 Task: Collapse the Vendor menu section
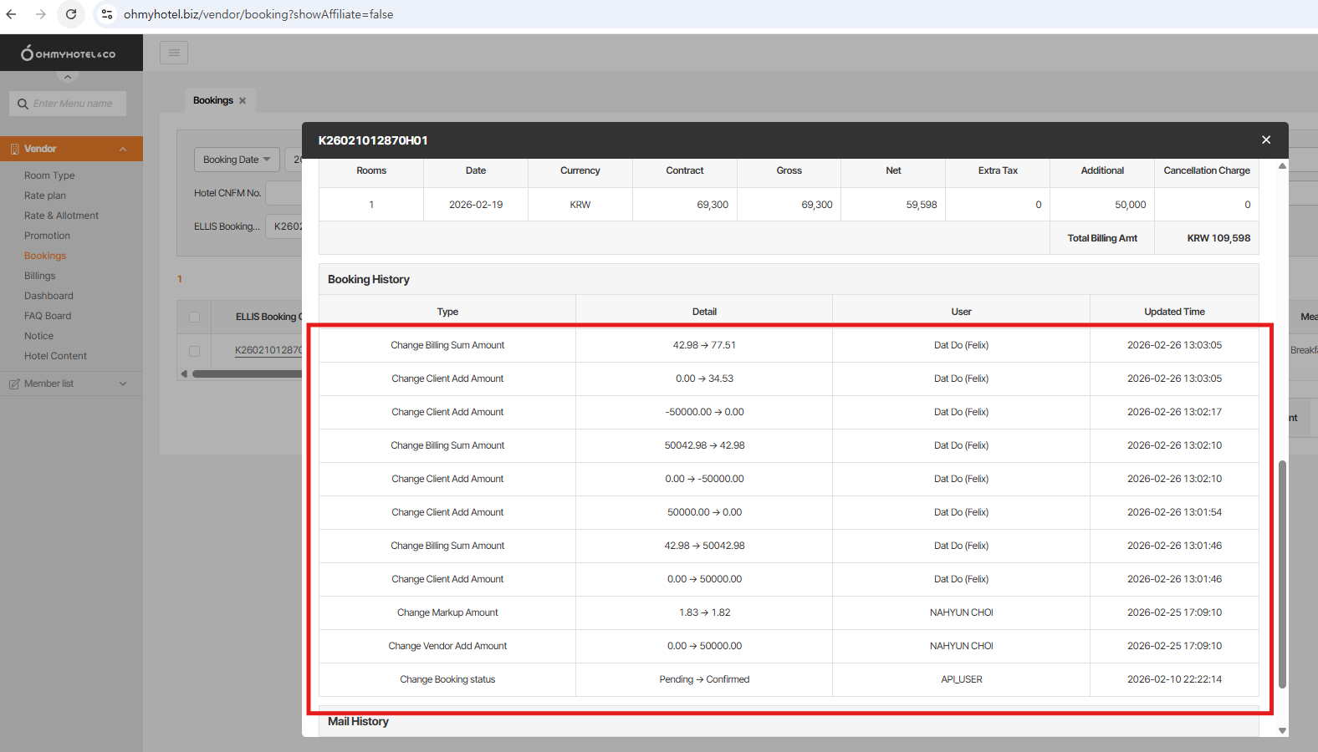pos(123,149)
